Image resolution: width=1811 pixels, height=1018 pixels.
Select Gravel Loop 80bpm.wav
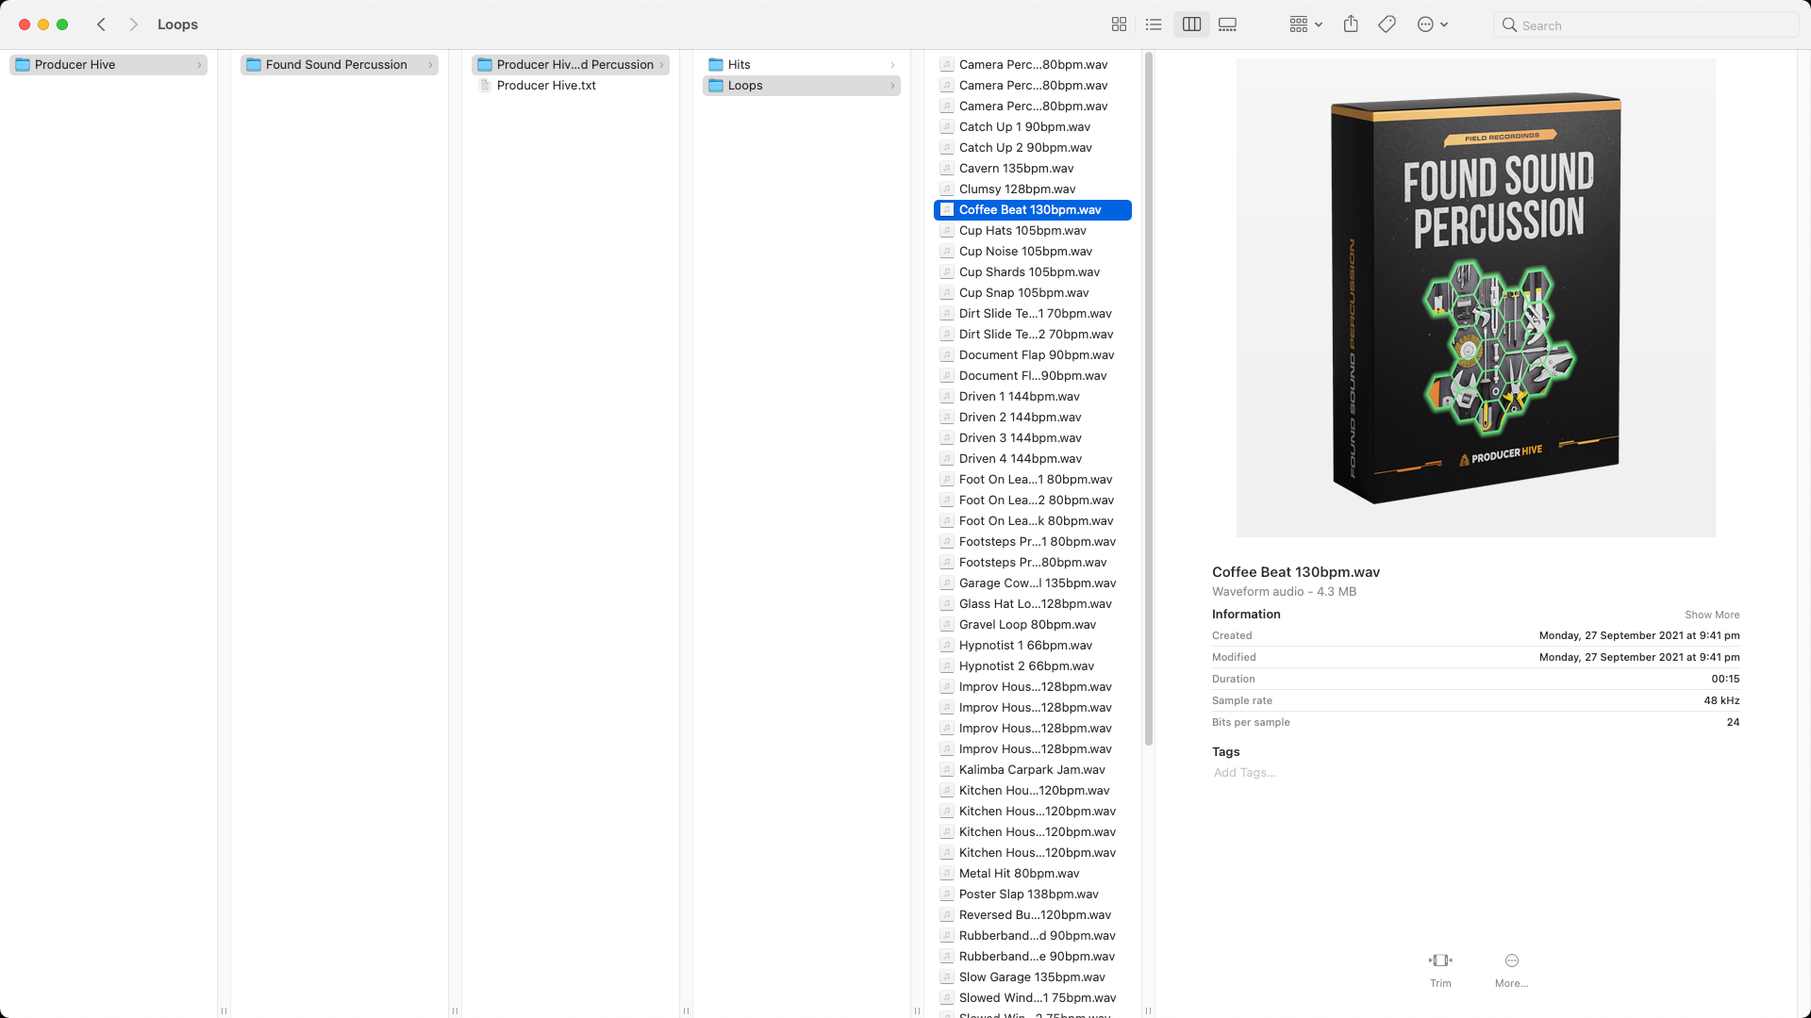[x=1033, y=624]
